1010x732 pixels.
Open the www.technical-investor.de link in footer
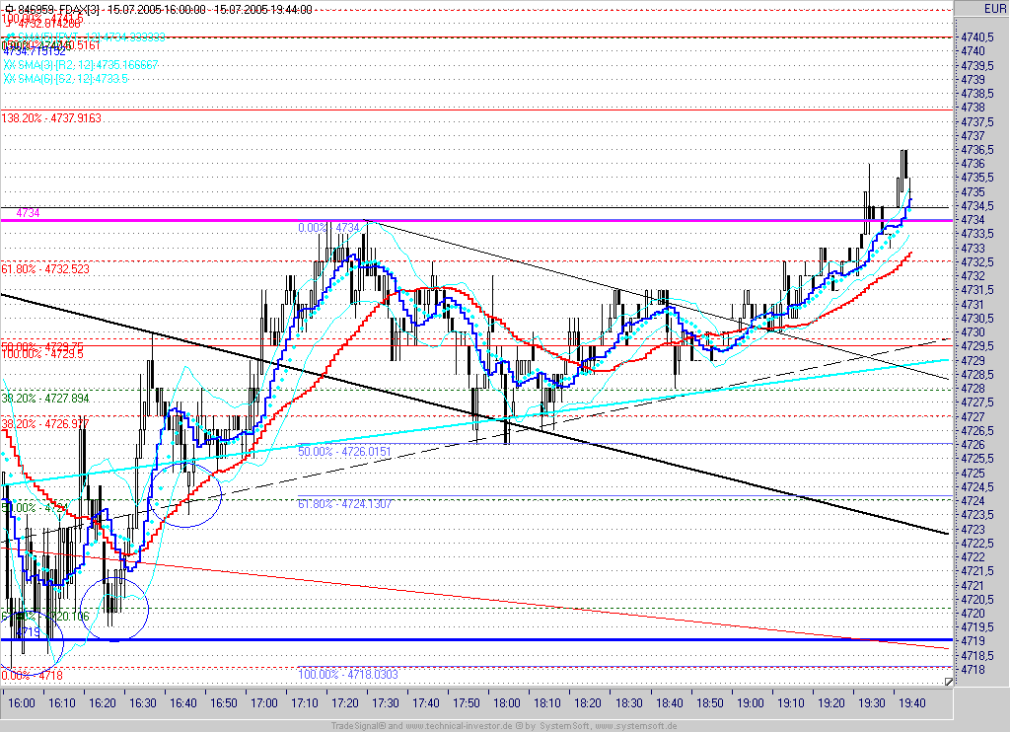[x=460, y=726]
